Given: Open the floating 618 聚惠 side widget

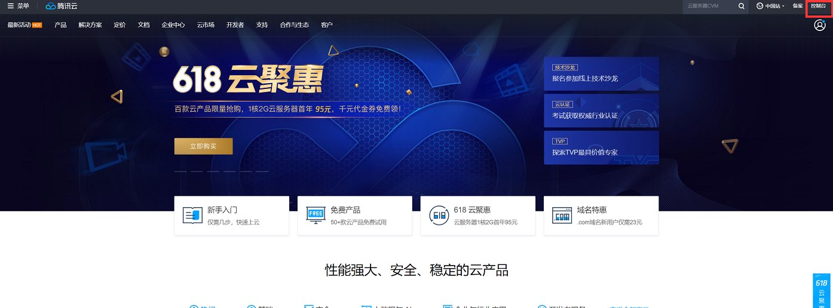Looking at the screenshot, I should click(x=822, y=291).
